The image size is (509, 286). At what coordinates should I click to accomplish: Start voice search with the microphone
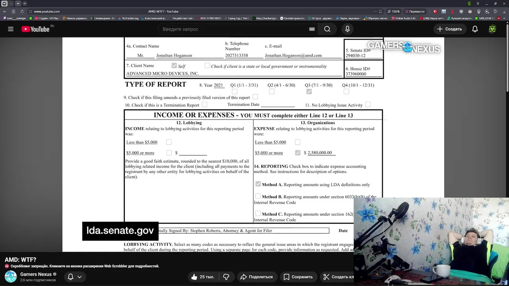pos(348,29)
